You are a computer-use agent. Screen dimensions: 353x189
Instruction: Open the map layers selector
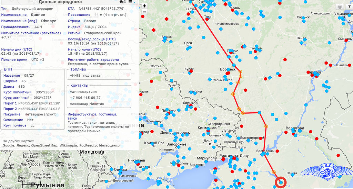click(x=340, y=7)
